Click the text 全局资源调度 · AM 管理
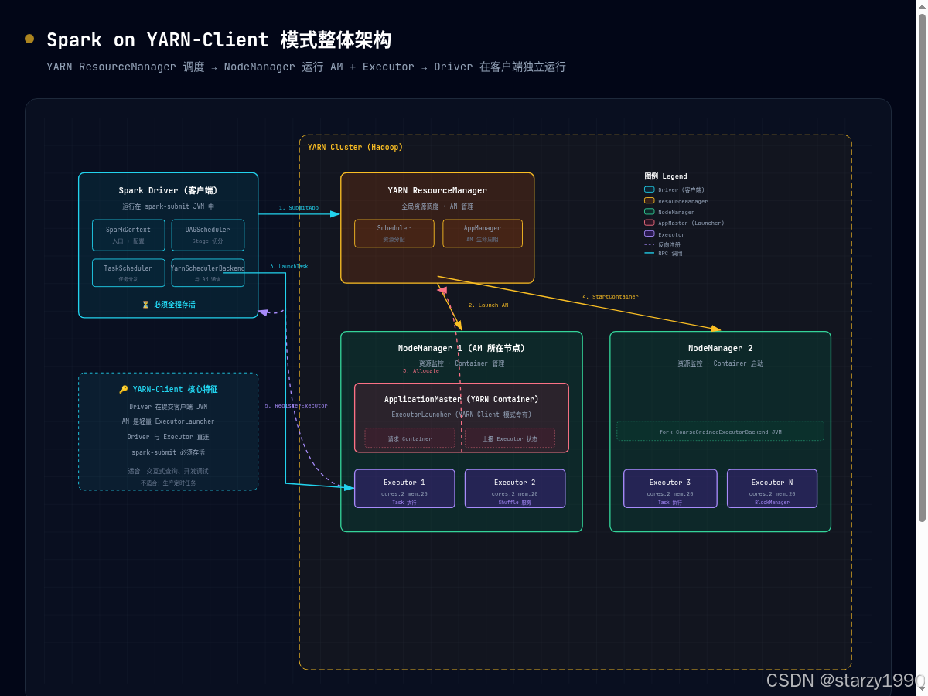This screenshot has width=928, height=696. (x=438, y=206)
